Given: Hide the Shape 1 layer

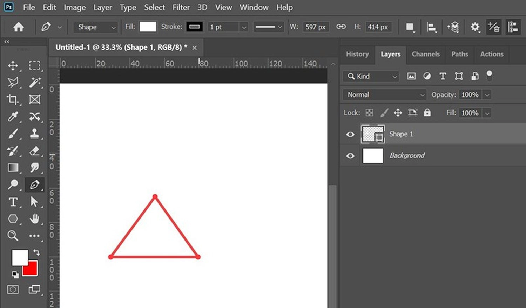Looking at the screenshot, I should point(350,134).
